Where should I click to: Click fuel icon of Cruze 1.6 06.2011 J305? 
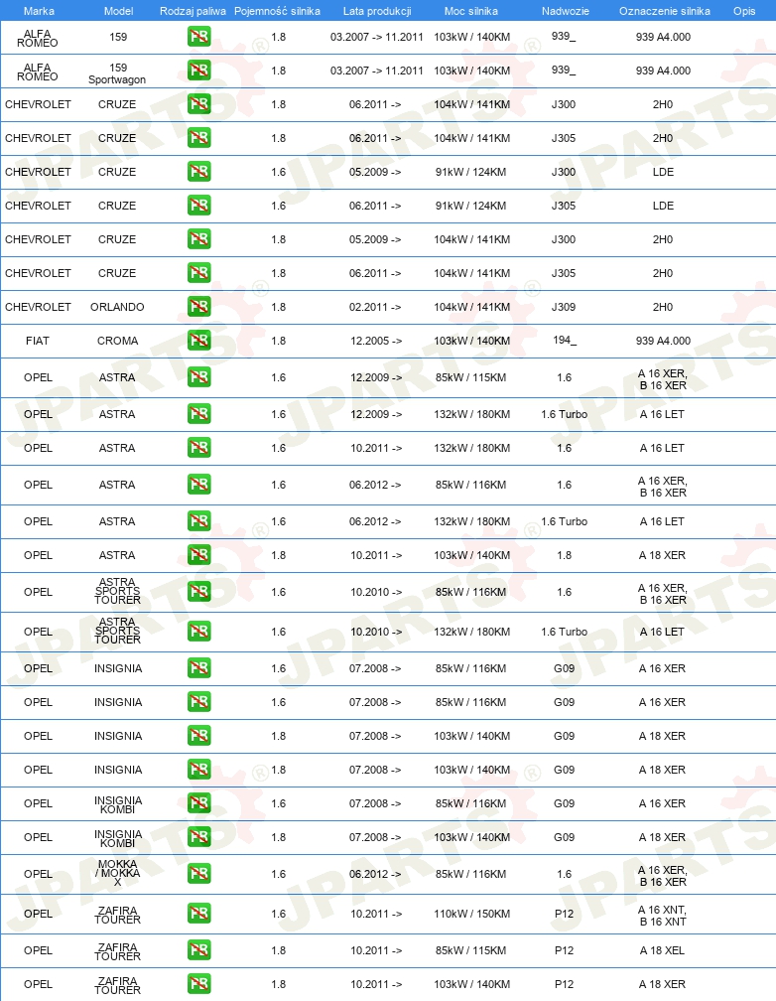[x=199, y=206]
